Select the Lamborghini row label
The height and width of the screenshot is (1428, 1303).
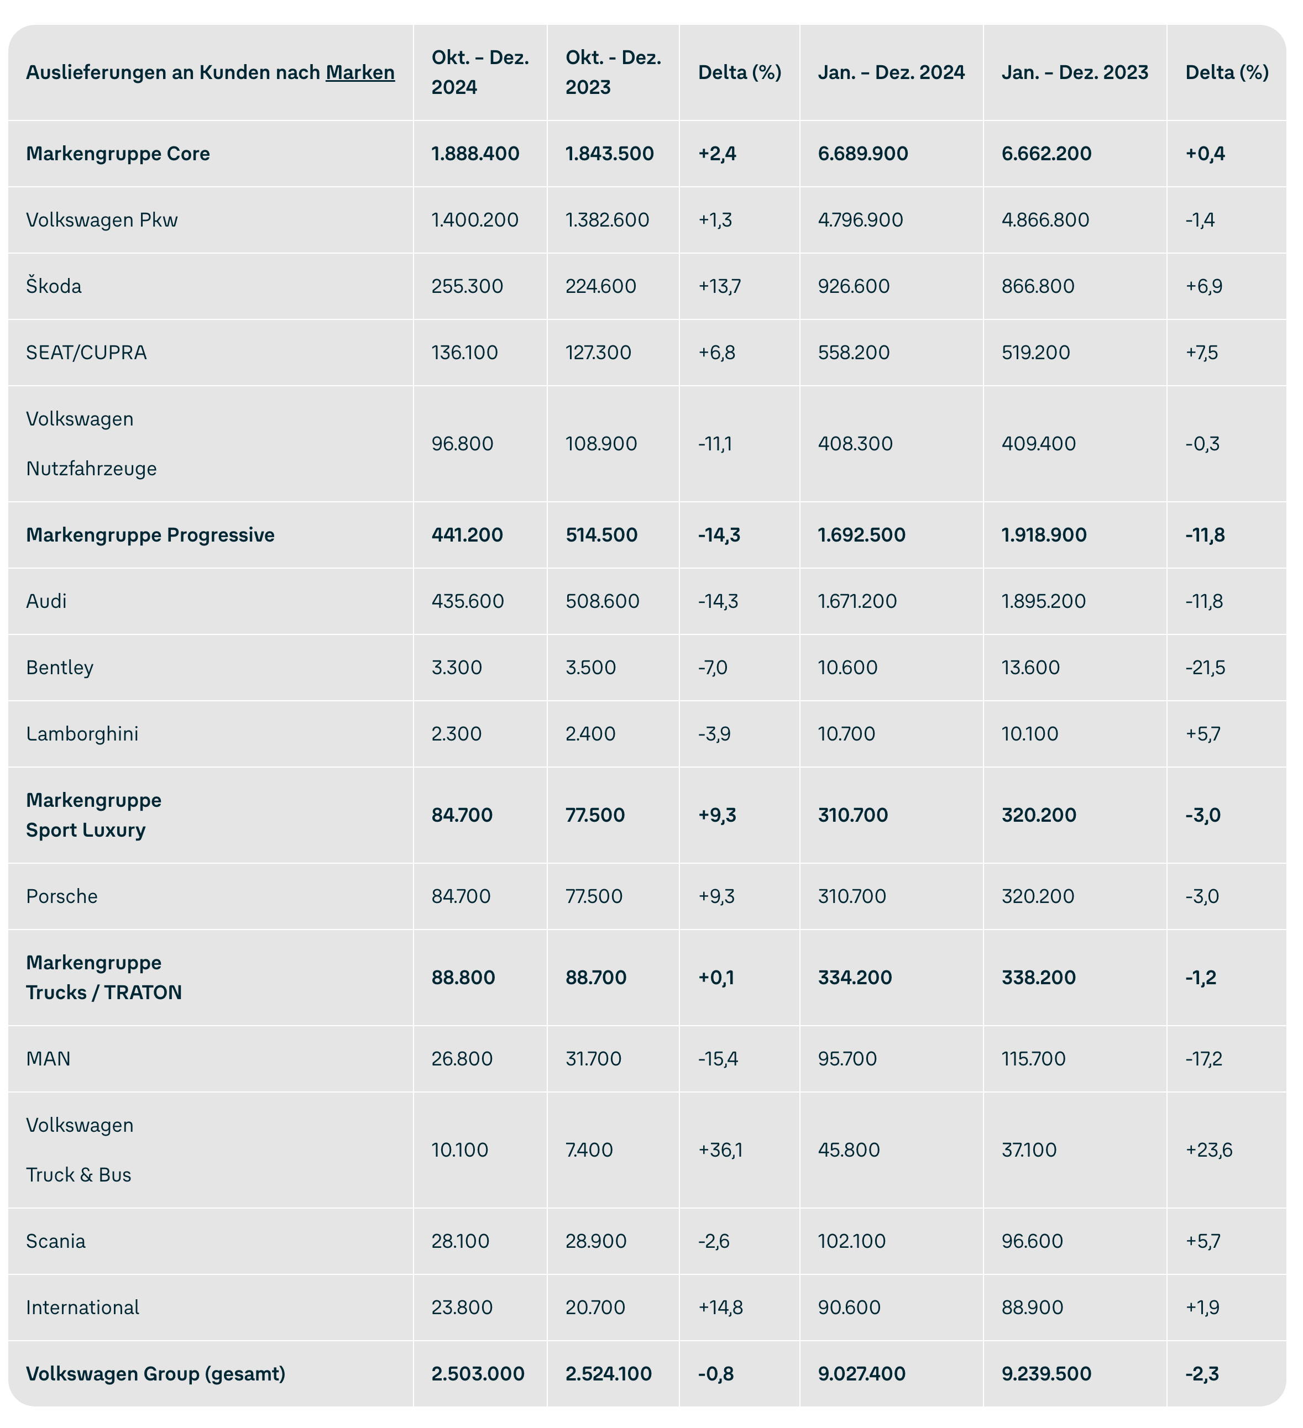click(x=82, y=734)
